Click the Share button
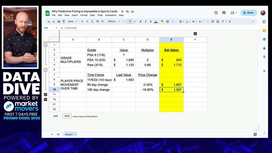The image size is (272, 153). [x=249, y=13]
